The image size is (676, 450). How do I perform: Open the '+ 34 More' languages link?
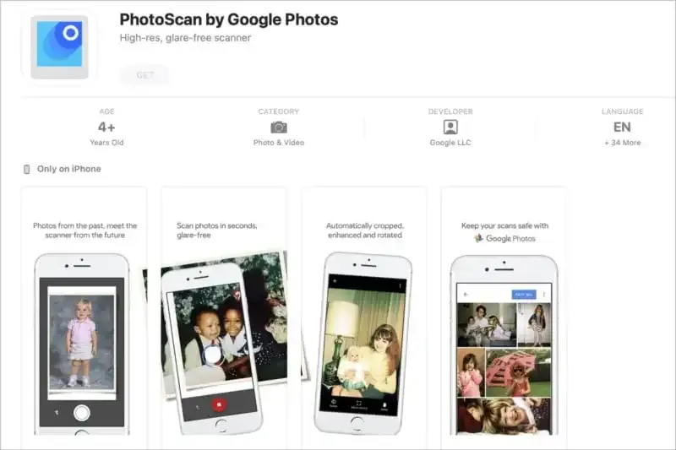[x=622, y=143]
